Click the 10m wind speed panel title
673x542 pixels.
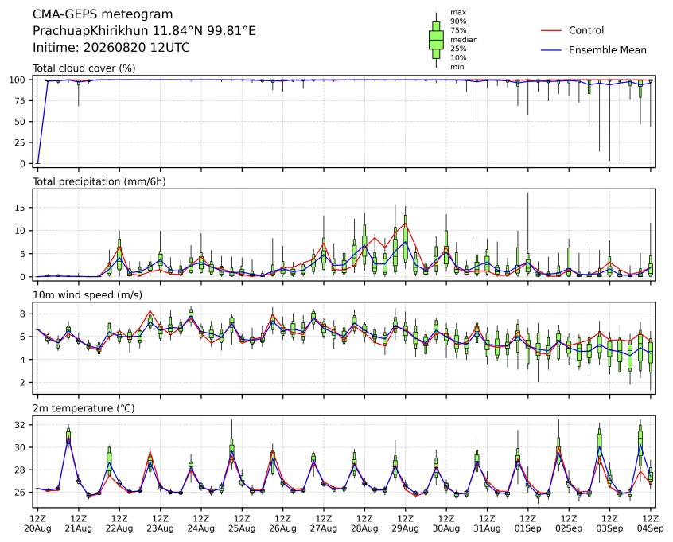pyautogui.click(x=88, y=295)
